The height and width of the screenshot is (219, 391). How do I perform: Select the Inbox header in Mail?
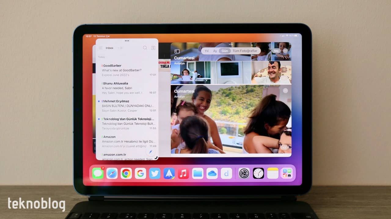(109, 48)
